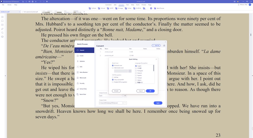Open the layers panel in left sidebar
The height and width of the screenshot is (138, 253).
point(3,37)
